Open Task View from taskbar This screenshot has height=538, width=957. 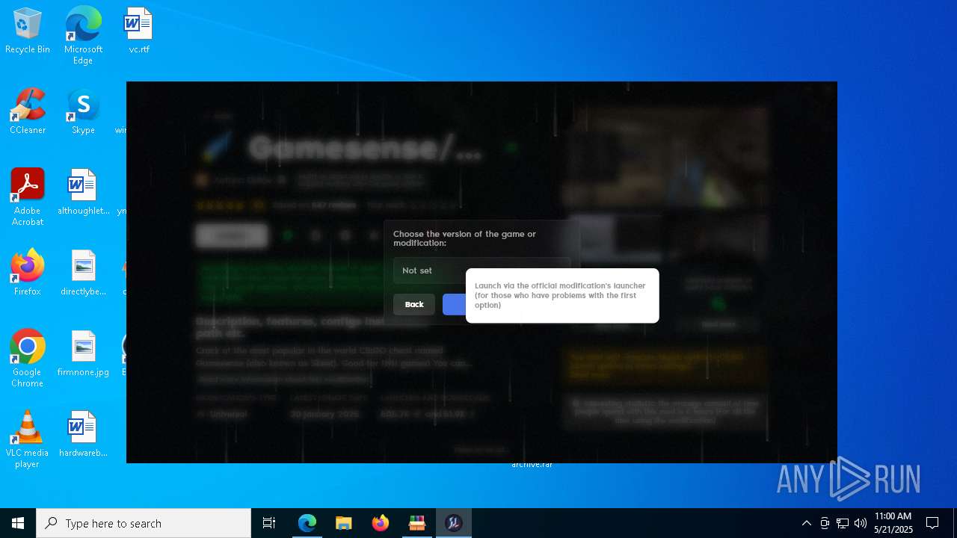[x=269, y=523]
